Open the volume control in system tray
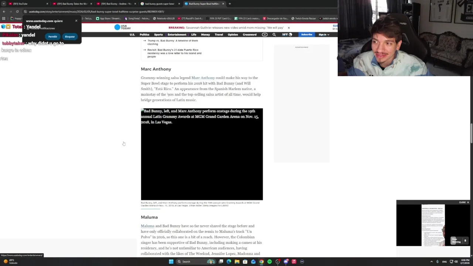Viewport: 473px width, 266px height. click(456, 262)
